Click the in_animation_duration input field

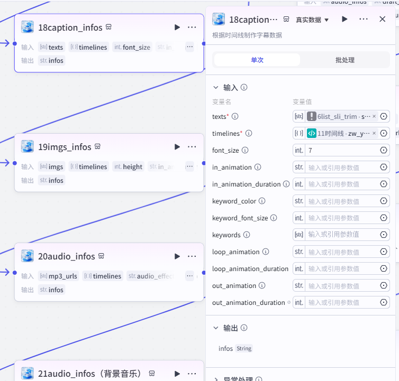[x=342, y=184]
